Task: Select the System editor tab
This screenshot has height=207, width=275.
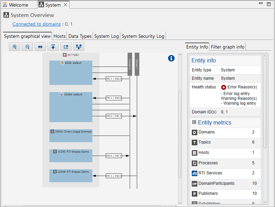Action: (53, 5)
